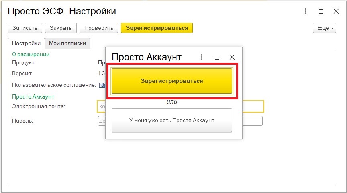
Task: Focus the Электронная почта input field
Action: pos(180,107)
